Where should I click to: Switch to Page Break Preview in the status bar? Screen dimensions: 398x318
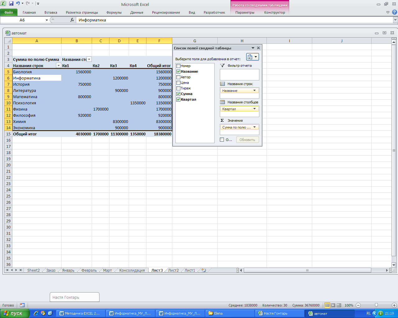(339, 305)
